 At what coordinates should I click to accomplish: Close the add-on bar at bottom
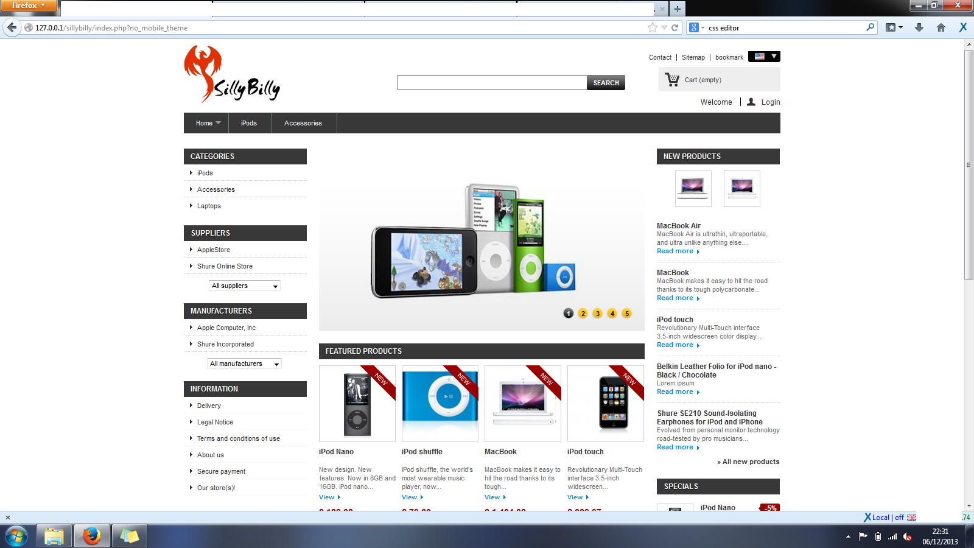pos(8,518)
